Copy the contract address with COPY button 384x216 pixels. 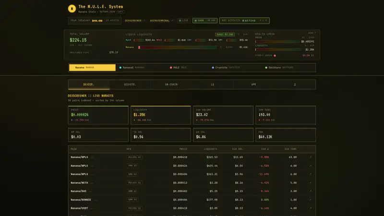tap(120, 12)
